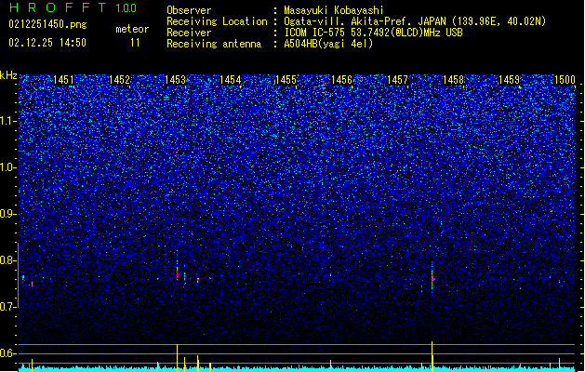Click the 'Receiving antenna' field label

coord(214,44)
